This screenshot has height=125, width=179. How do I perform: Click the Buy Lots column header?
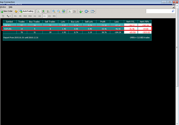click(75, 22)
